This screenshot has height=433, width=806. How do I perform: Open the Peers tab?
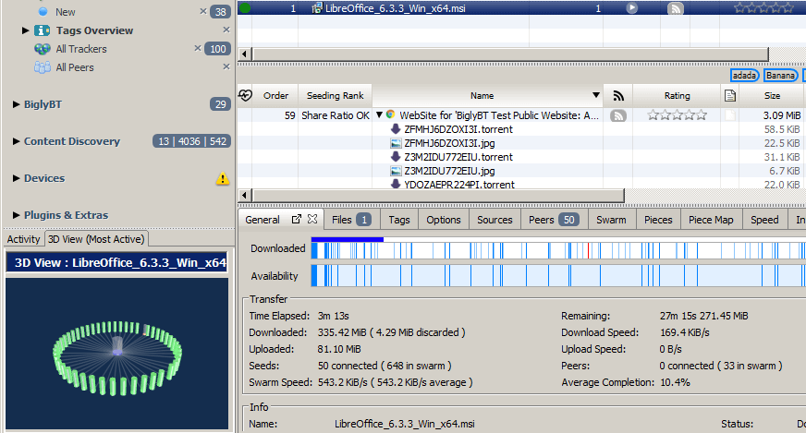click(554, 220)
